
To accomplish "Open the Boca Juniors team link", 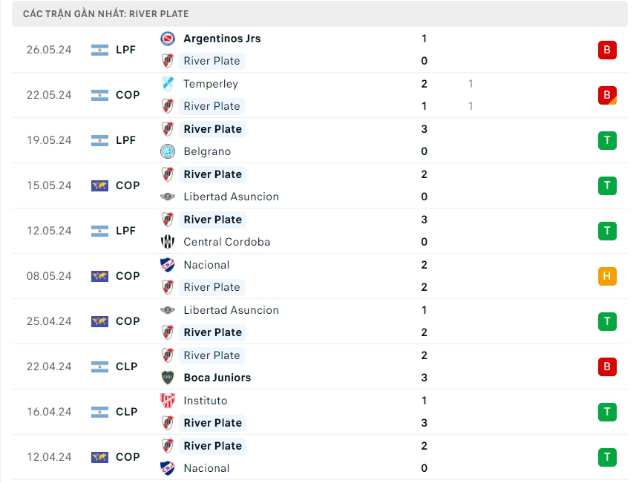I will 217,378.
